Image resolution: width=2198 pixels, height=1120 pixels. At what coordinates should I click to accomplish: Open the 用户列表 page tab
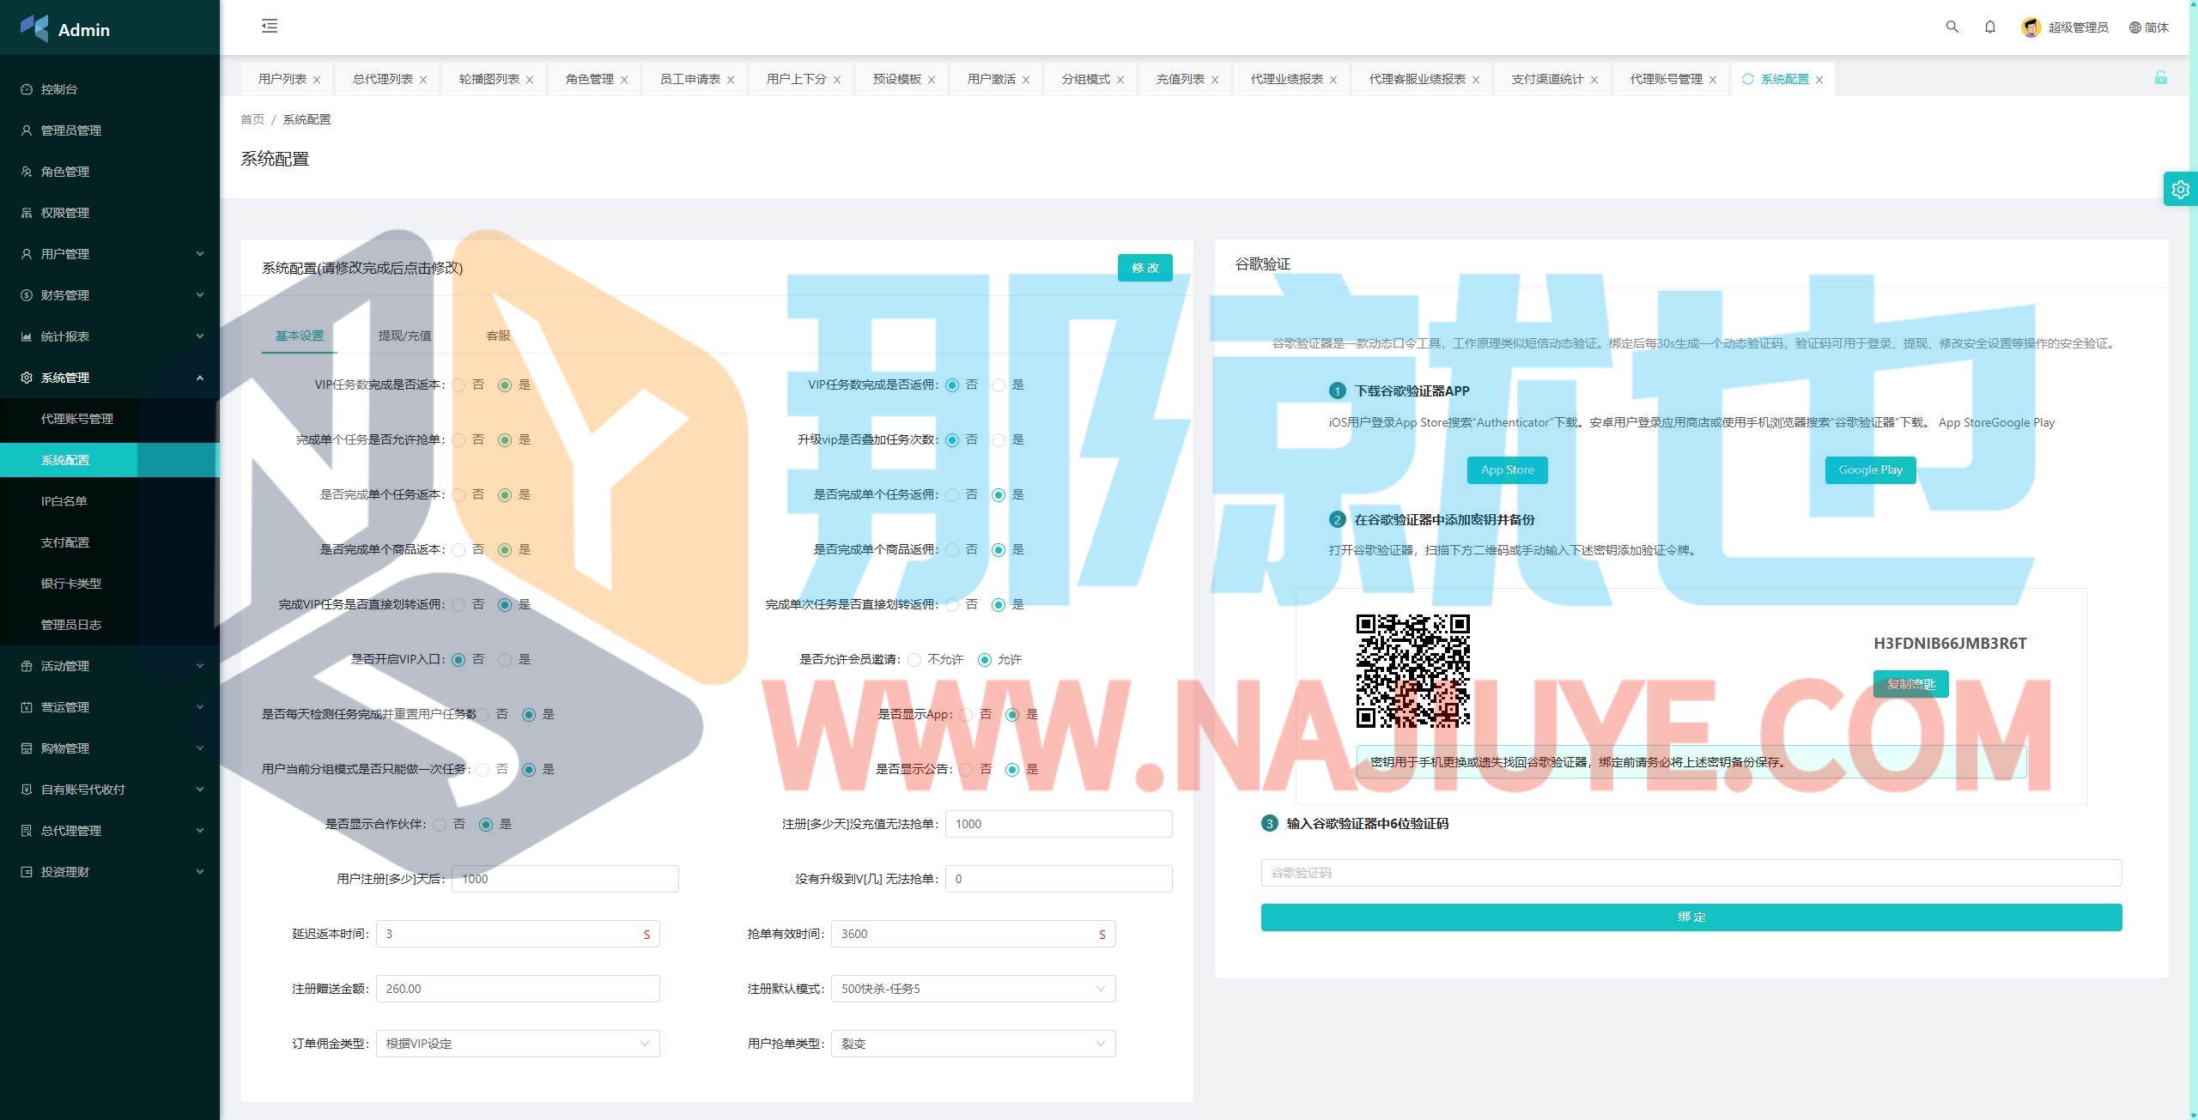[x=282, y=79]
